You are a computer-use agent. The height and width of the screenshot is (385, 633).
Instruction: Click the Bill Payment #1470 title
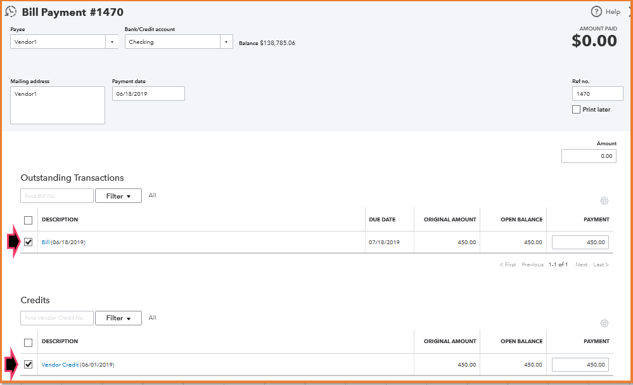(x=73, y=12)
